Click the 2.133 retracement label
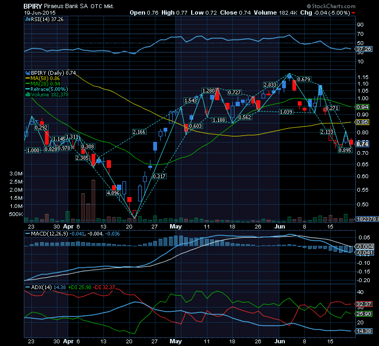This screenshot has height=346, width=379. 327,132
